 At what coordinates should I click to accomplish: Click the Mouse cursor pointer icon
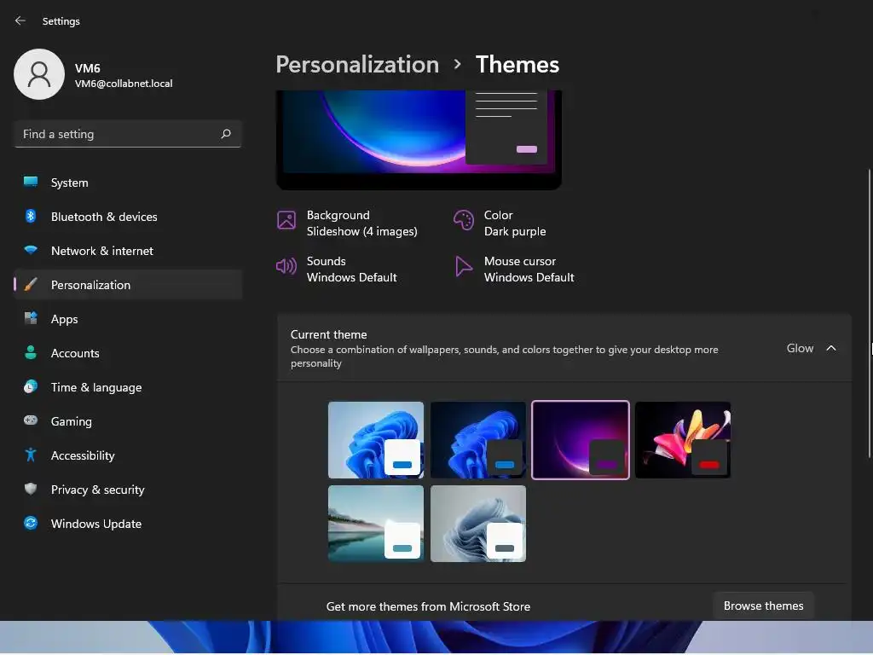[463, 266]
